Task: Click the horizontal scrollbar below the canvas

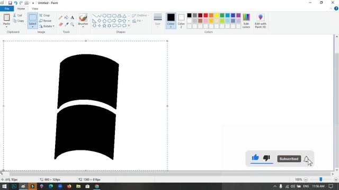Action: tap(170, 174)
